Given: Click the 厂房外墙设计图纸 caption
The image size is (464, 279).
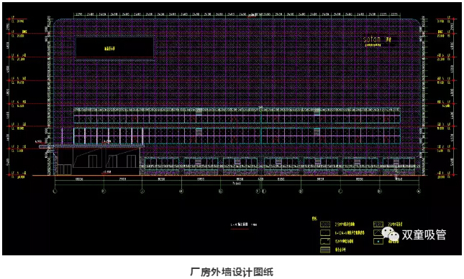Looking at the screenshot, I should tap(232, 272).
